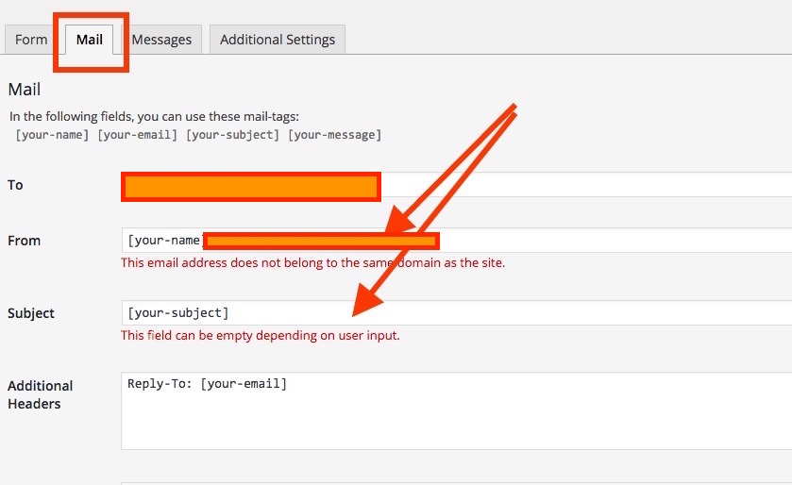Click the Mail section heading

click(25, 90)
